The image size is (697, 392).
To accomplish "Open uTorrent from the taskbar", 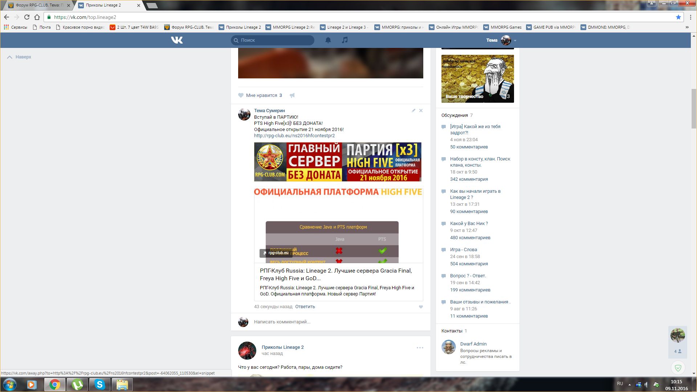I will point(77,384).
